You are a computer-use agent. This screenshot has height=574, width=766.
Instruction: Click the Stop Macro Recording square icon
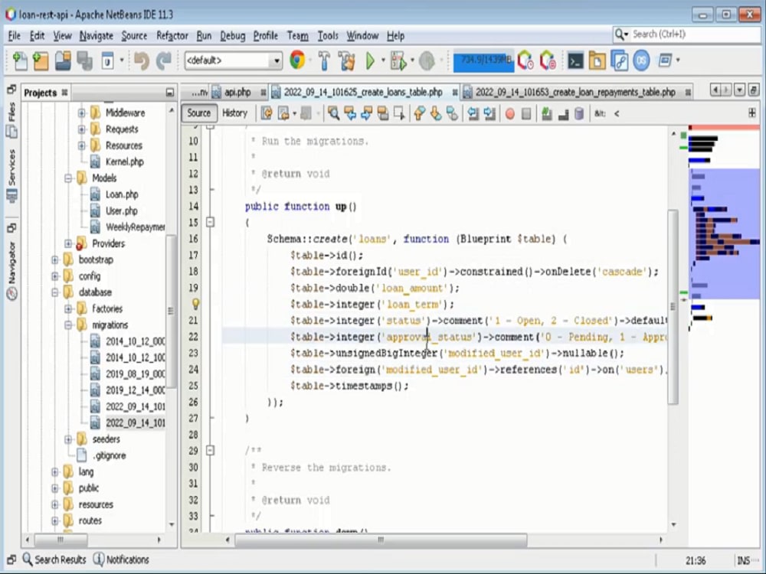click(526, 114)
